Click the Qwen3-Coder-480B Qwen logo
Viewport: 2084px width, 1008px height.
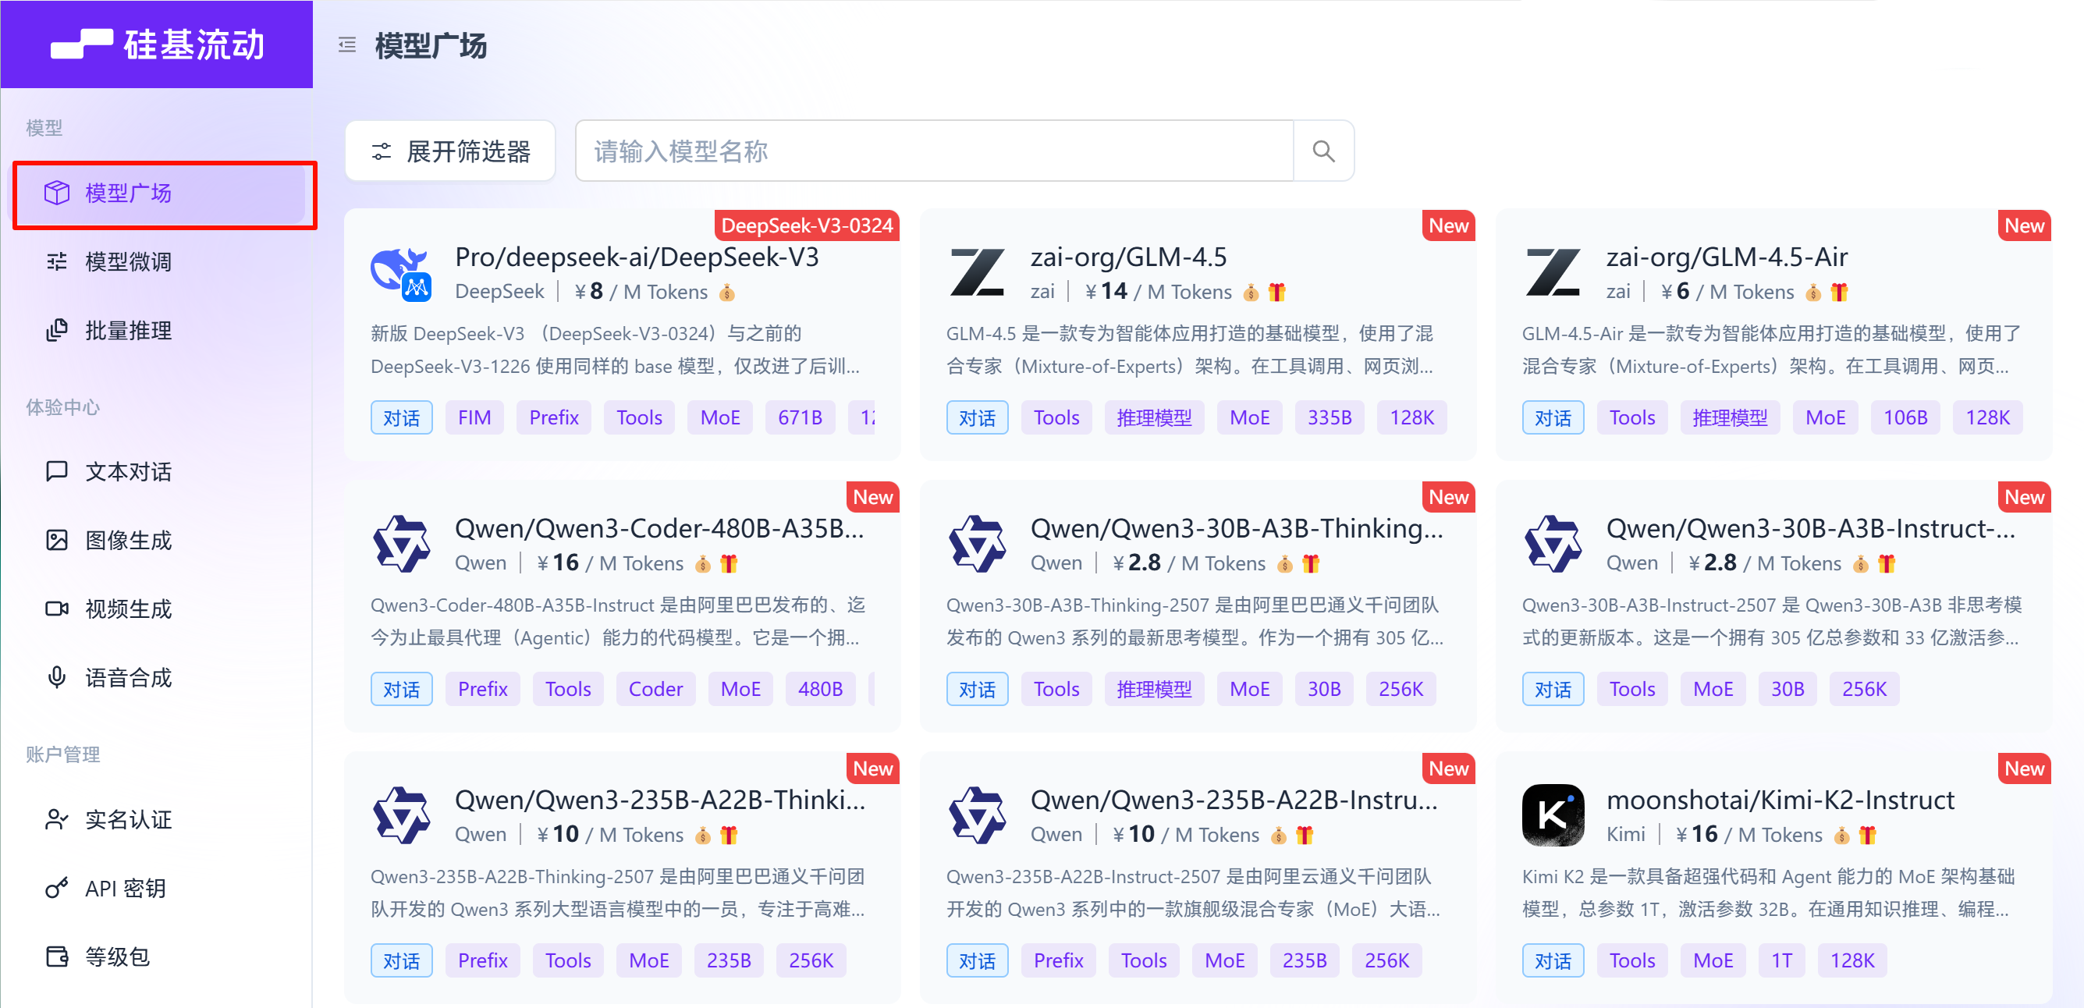click(401, 545)
